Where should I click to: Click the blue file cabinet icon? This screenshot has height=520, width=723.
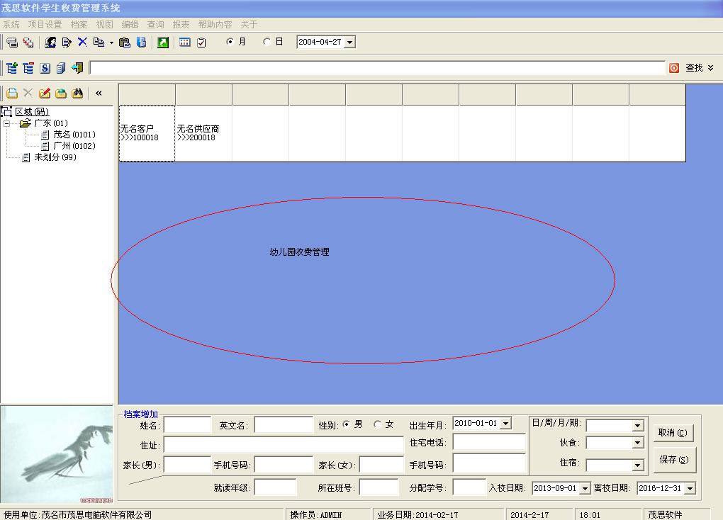[x=142, y=43]
